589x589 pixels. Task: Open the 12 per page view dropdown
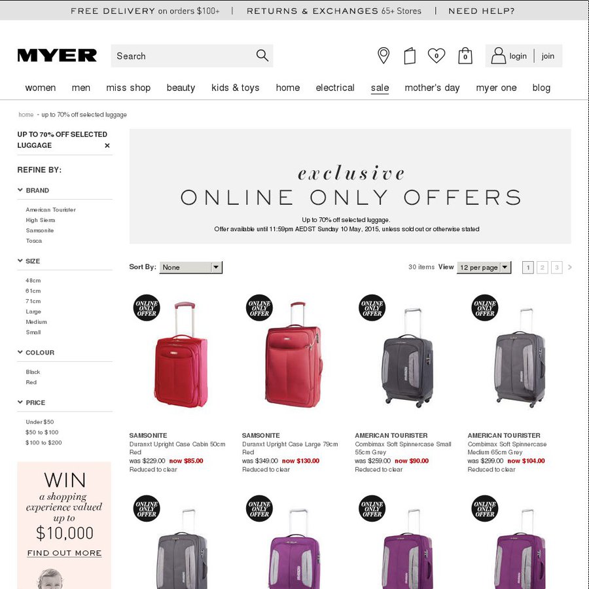[484, 267]
